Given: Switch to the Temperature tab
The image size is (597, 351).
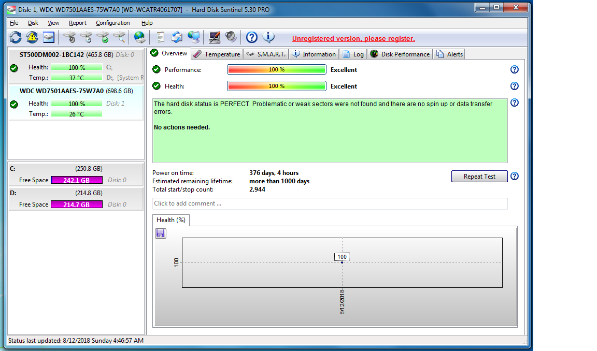Looking at the screenshot, I should (217, 54).
